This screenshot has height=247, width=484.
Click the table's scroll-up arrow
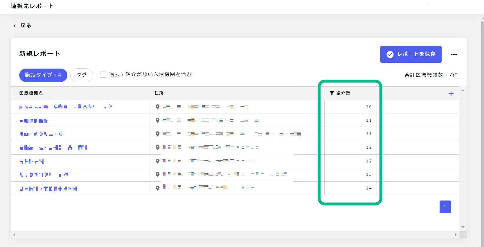463,90
